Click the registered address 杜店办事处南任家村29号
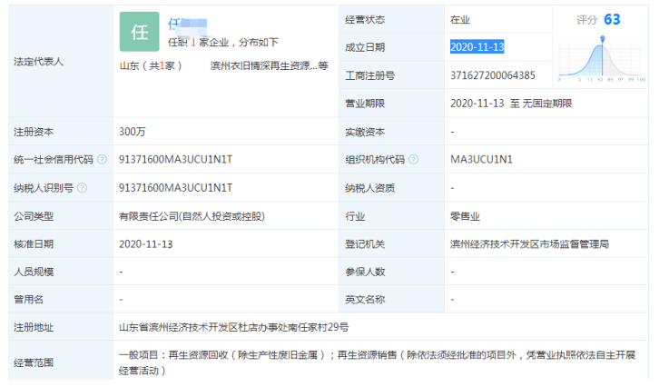The image size is (659, 387). (x=293, y=327)
